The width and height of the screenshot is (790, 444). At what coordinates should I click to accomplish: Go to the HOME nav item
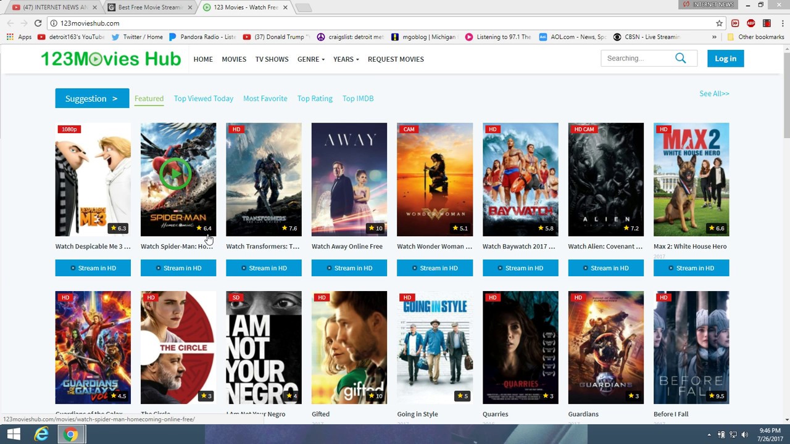click(x=203, y=59)
